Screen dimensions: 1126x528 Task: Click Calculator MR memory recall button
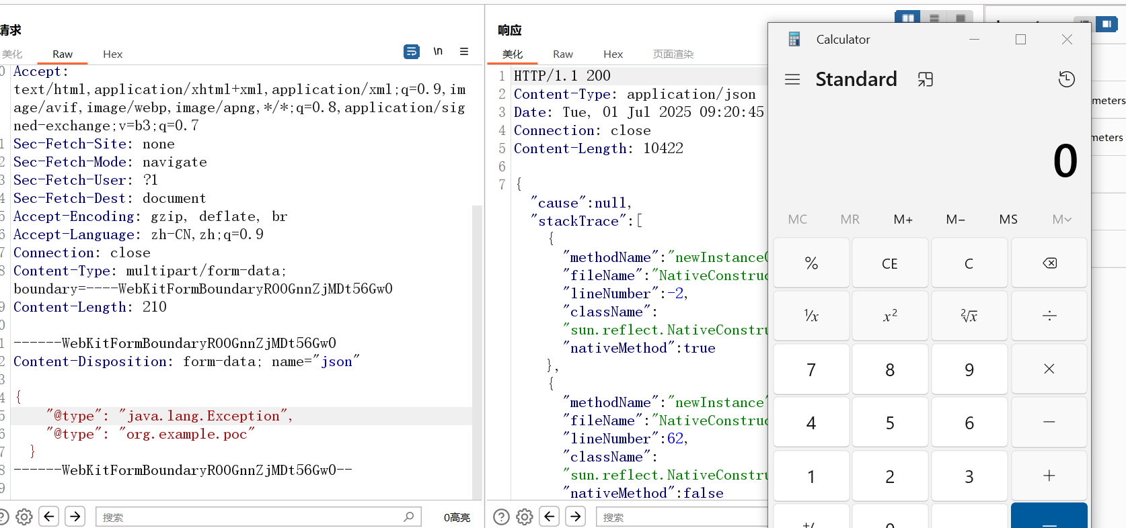(x=850, y=219)
